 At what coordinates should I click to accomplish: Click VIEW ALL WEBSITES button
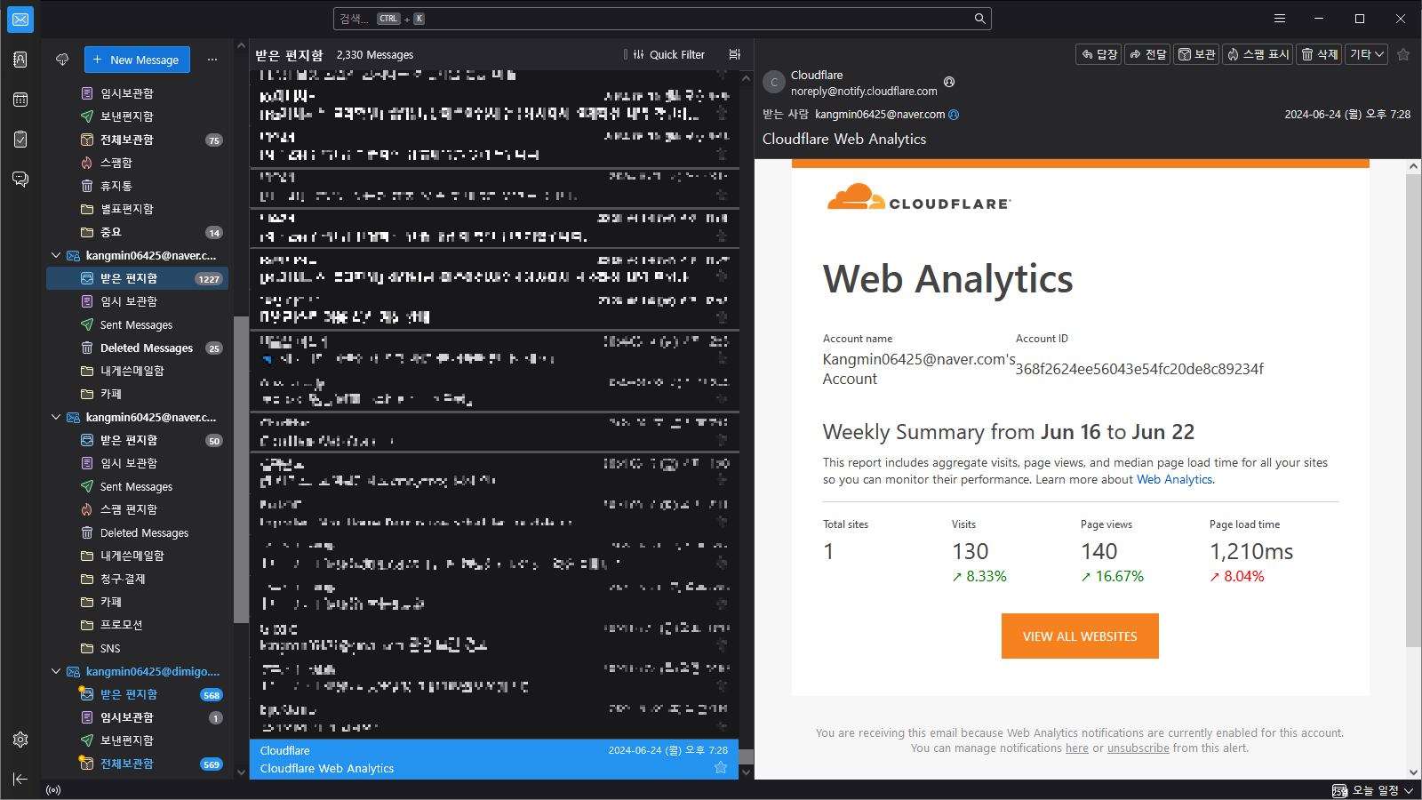pos(1080,636)
